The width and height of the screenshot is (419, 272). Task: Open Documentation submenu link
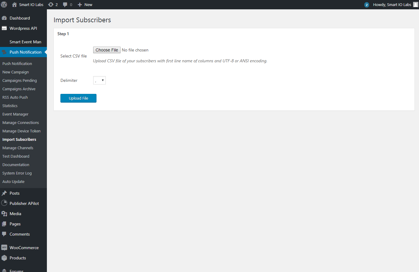pyautogui.click(x=16, y=165)
